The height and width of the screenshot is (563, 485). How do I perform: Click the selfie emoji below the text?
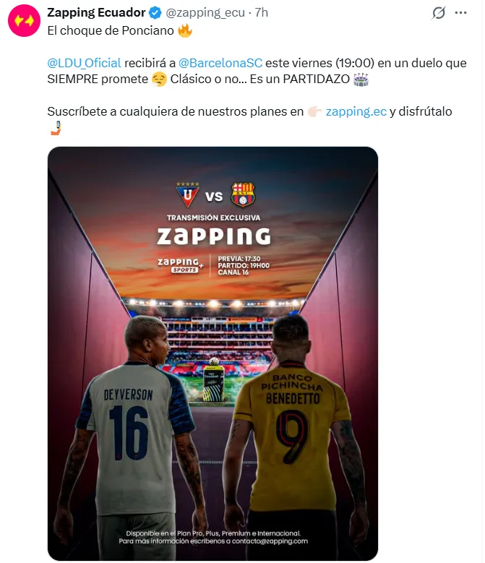pyautogui.click(x=56, y=128)
